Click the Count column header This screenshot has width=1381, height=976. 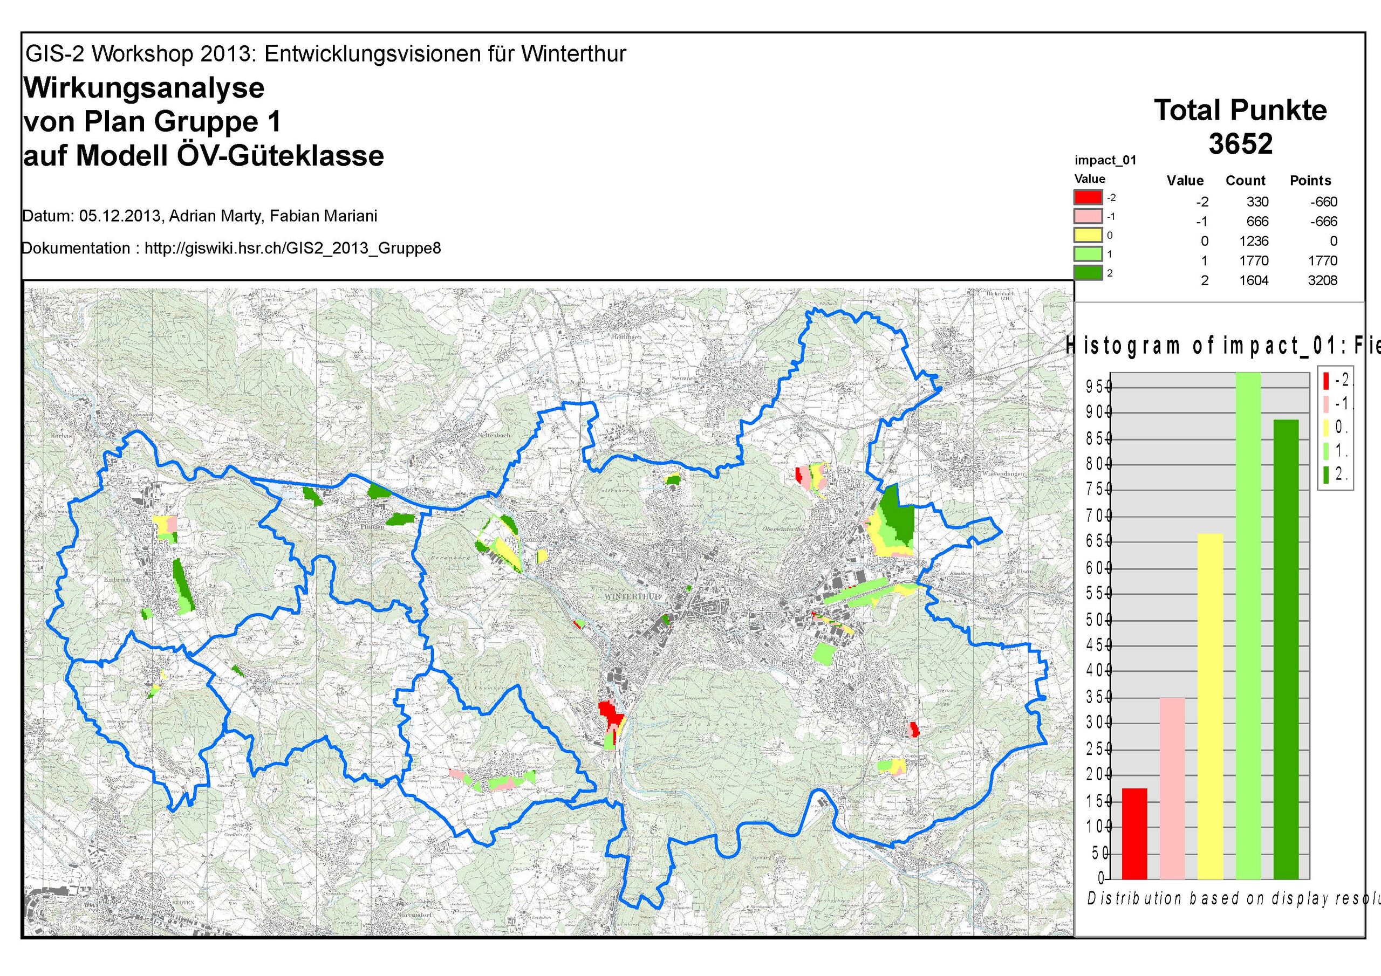click(x=1245, y=181)
